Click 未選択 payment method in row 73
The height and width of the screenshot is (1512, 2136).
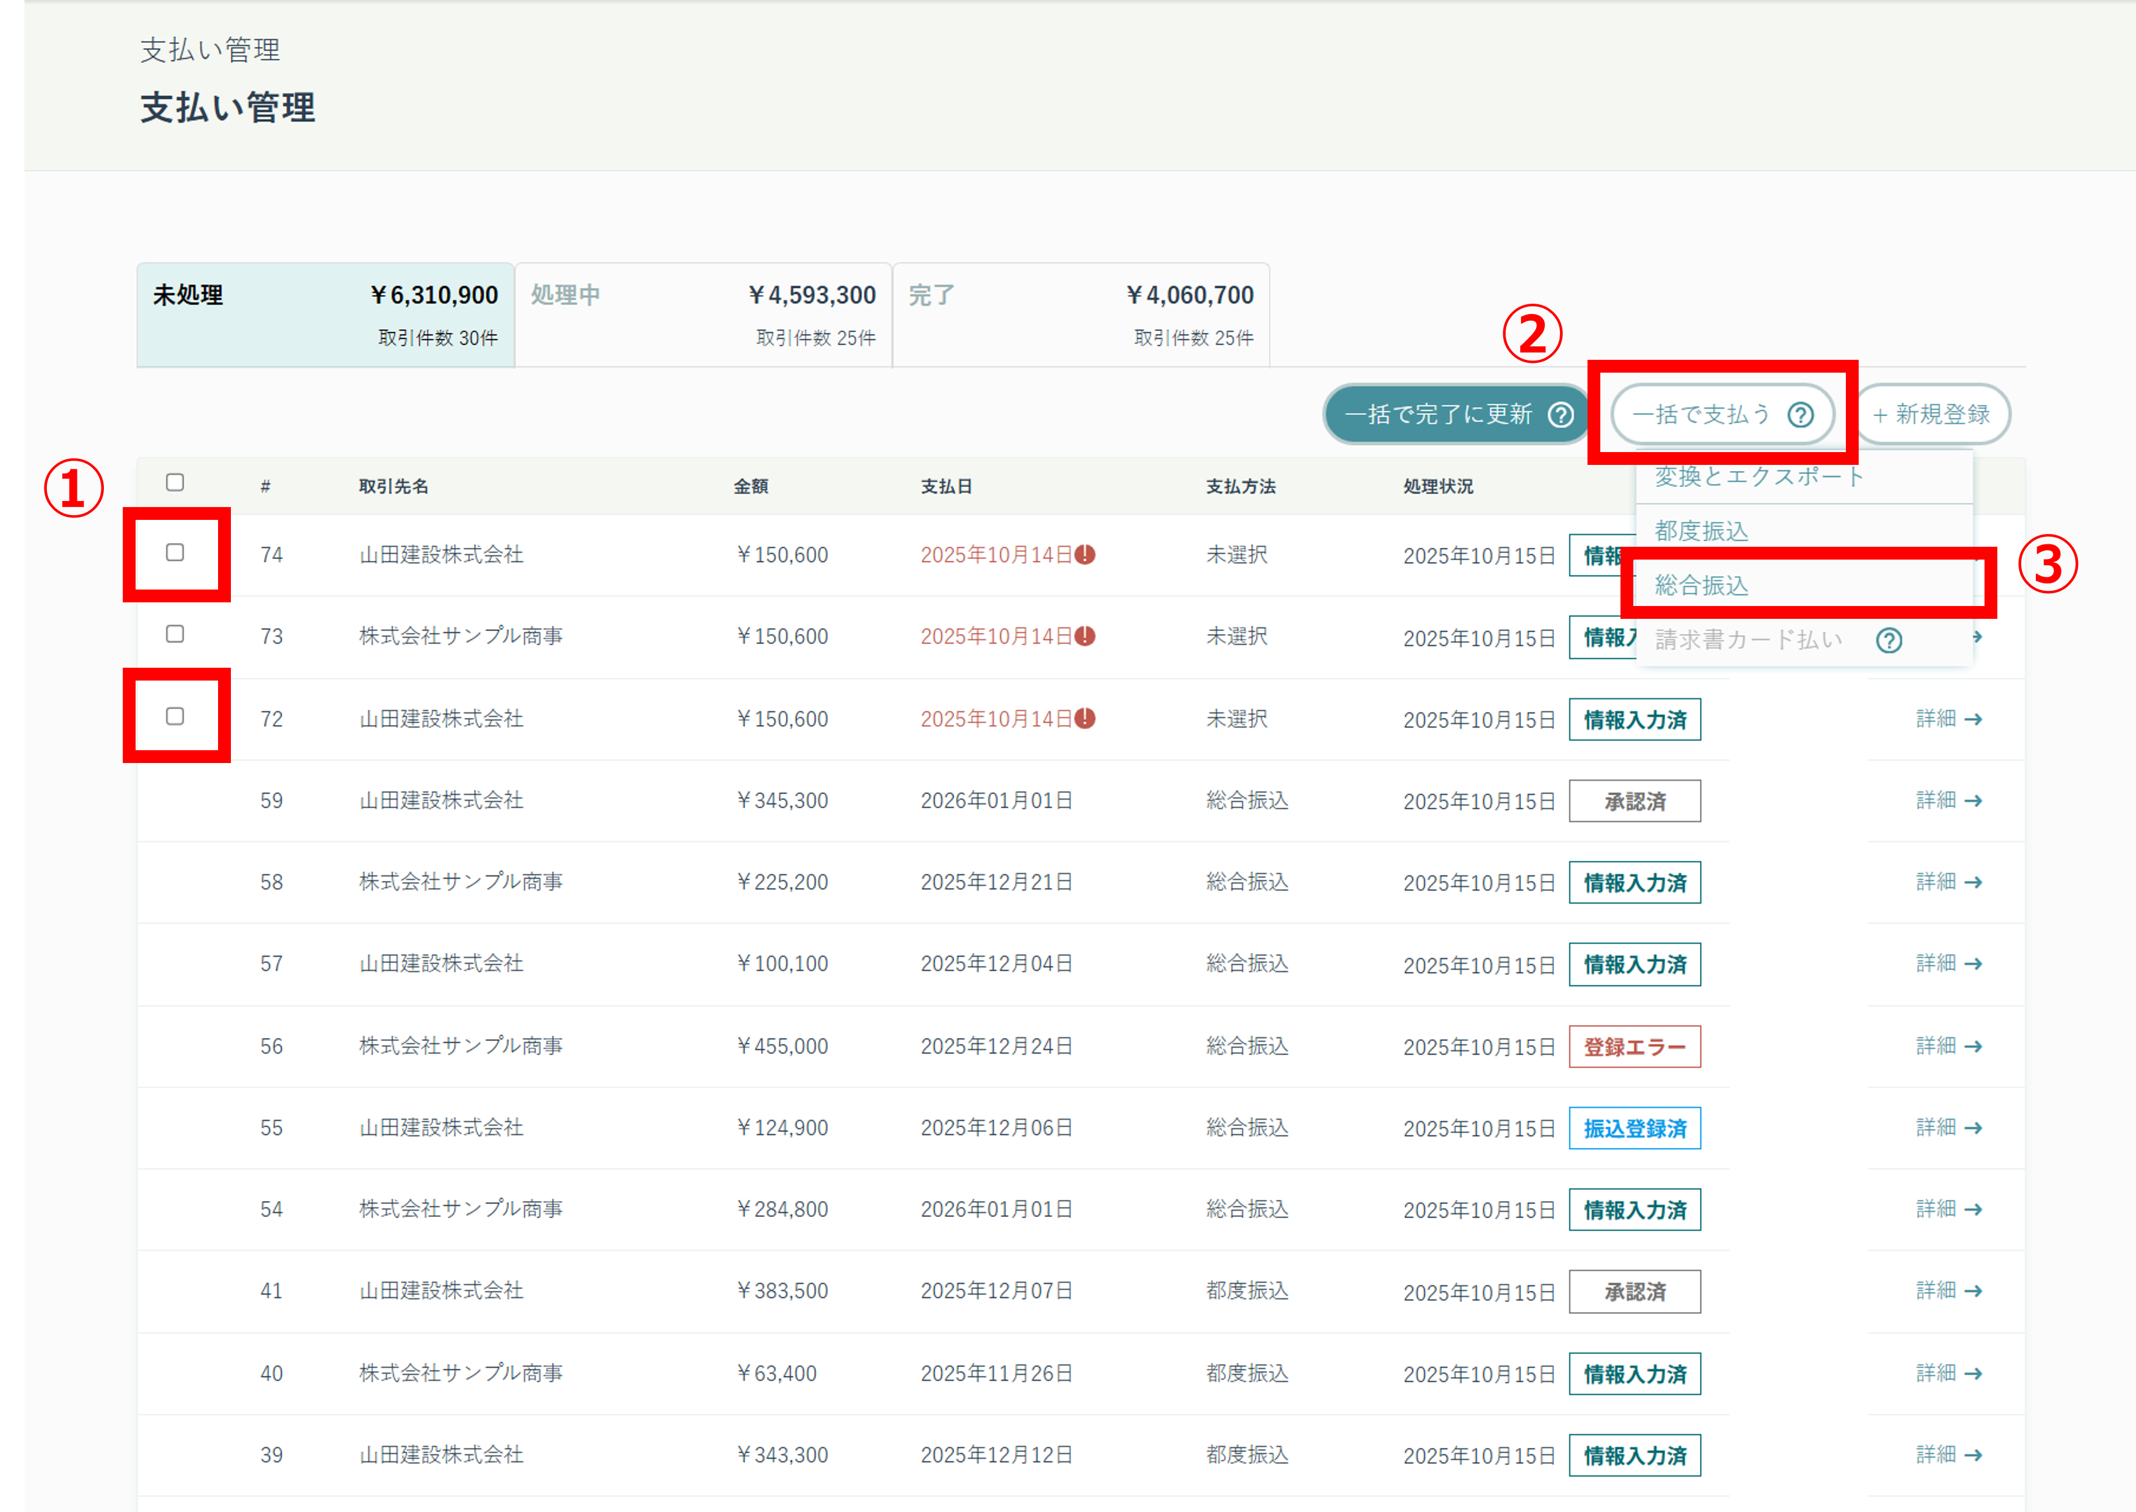point(1237,636)
